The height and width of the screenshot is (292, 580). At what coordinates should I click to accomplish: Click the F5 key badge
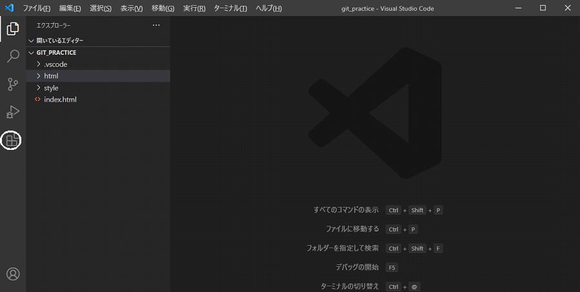click(392, 268)
